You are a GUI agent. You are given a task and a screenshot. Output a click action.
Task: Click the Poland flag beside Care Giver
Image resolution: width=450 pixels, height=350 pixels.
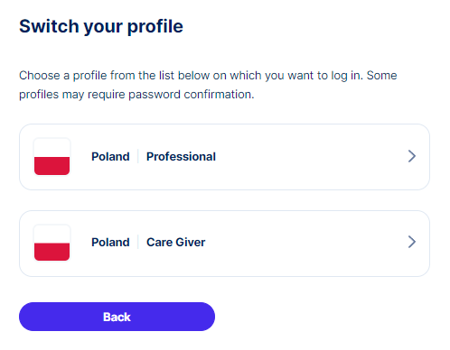[x=52, y=243]
